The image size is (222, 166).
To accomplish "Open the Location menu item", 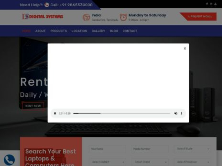I will pos(79,31).
